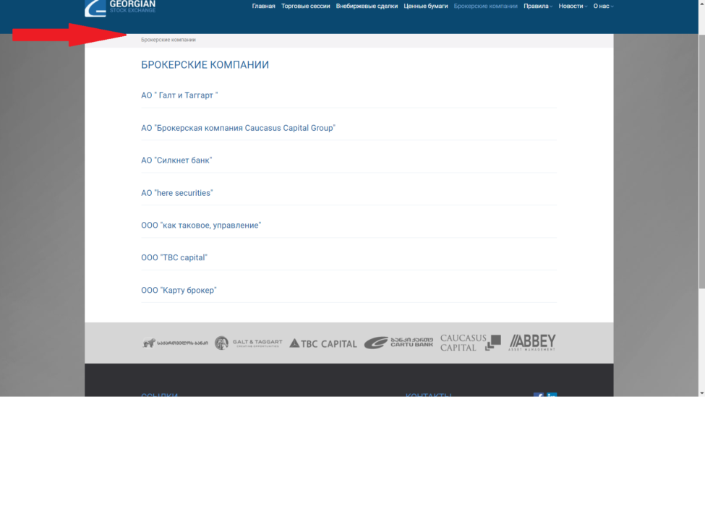Image resolution: width=705 pixels, height=506 pixels.
Task: Select Внебиржевые сделки in the navigation bar
Action: point(367,6)
